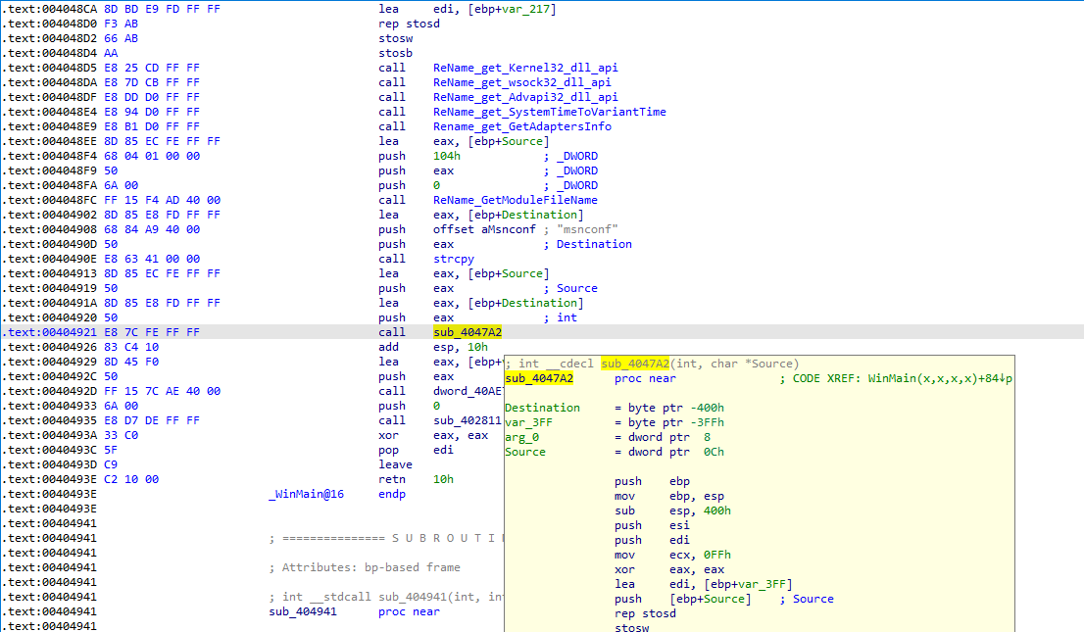Click ebp+Source at address 004048EE
This screenshot has width=1084, height=632.
click(x=508, y=141)
